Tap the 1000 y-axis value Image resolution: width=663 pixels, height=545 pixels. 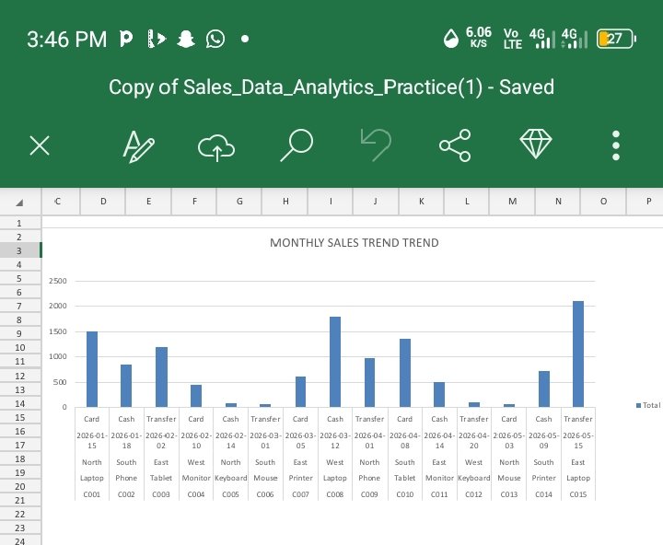58,356
